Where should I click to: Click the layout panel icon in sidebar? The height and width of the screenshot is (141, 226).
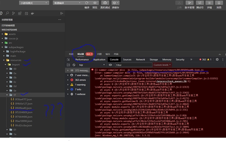[x=27, y=13]
